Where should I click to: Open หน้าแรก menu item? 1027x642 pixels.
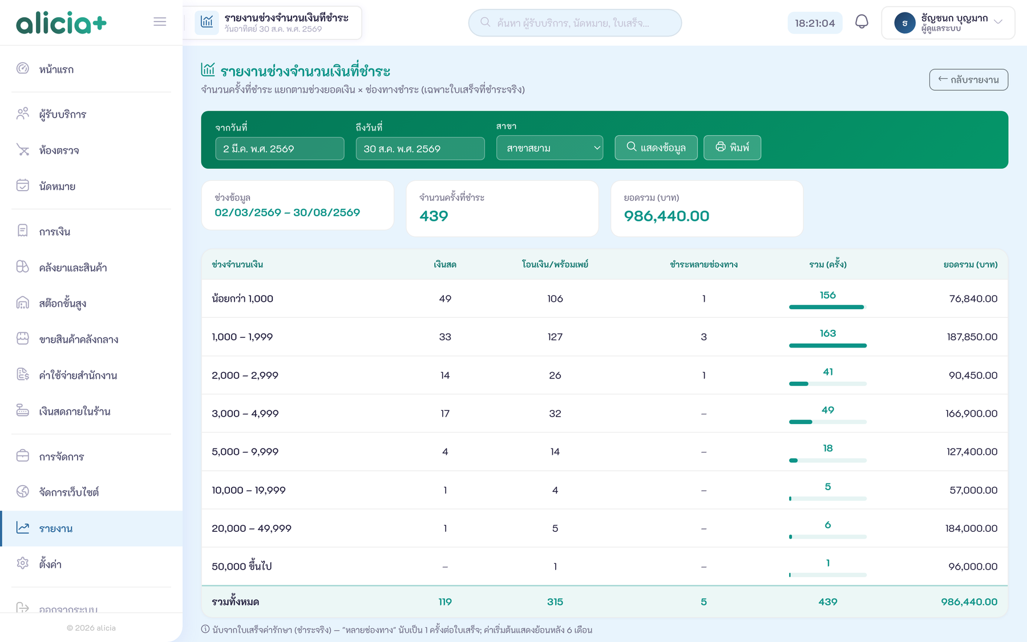click(91, 69)
